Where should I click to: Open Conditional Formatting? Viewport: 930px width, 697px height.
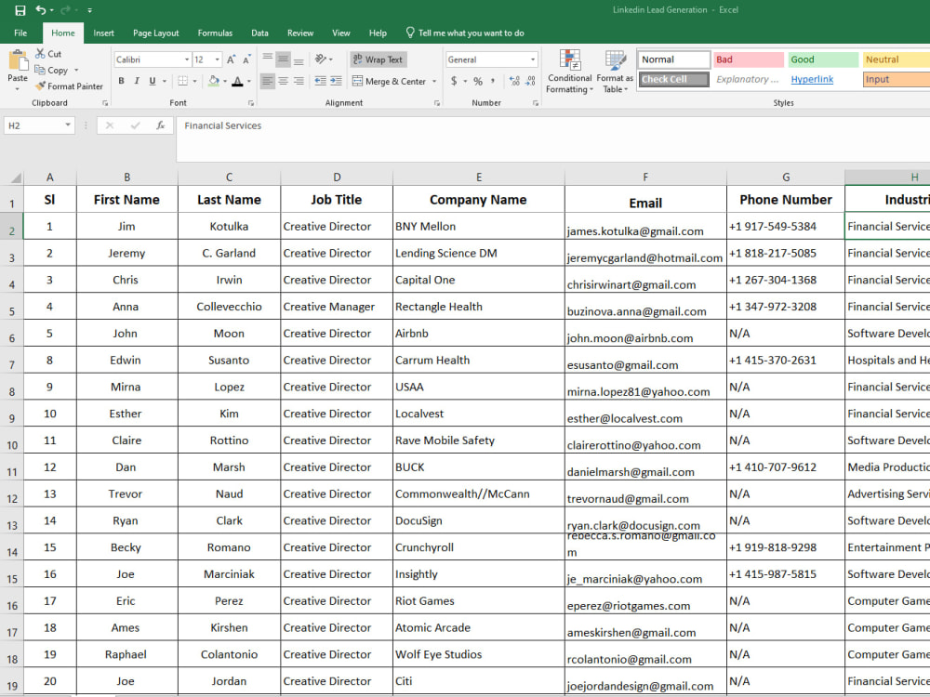(x=569, y=72)
